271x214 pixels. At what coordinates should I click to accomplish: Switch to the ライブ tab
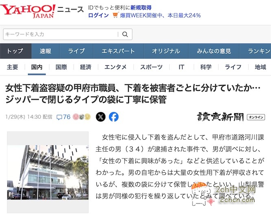click(x=76, y=51)
